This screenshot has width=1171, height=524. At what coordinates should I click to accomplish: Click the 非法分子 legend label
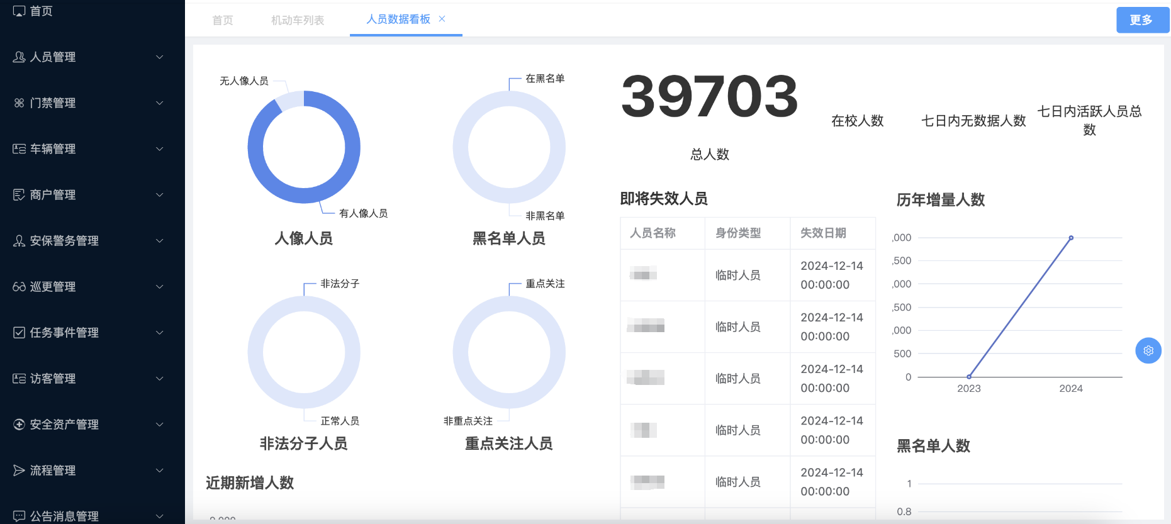tap(340, 284)
